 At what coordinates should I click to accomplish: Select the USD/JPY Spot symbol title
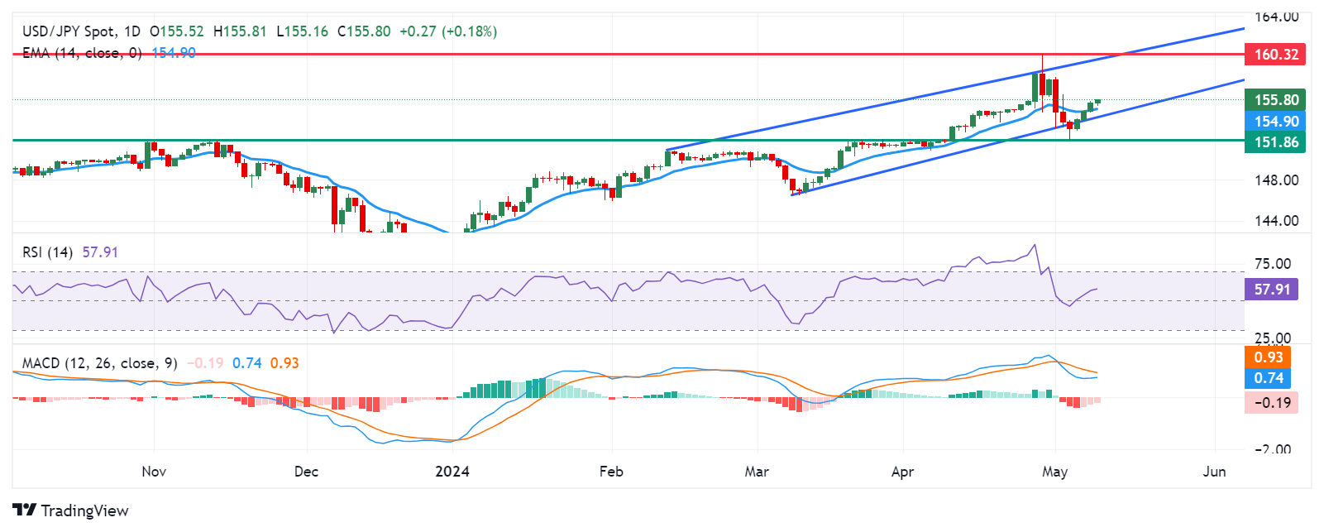(x=80, y=31)
